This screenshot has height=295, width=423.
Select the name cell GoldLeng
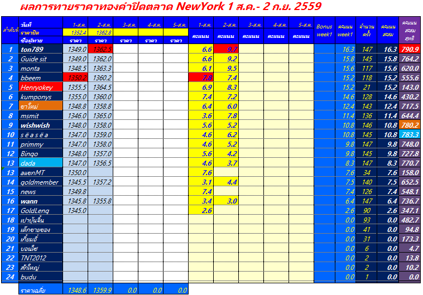[x=41, y=210]
